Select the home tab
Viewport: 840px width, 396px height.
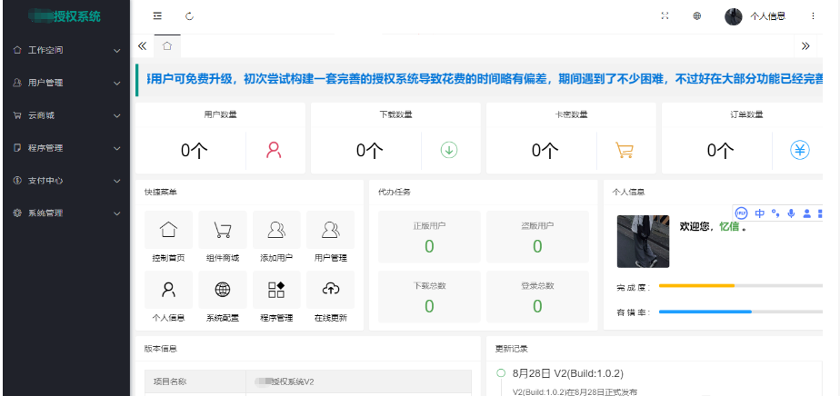(x=167, y=46)
